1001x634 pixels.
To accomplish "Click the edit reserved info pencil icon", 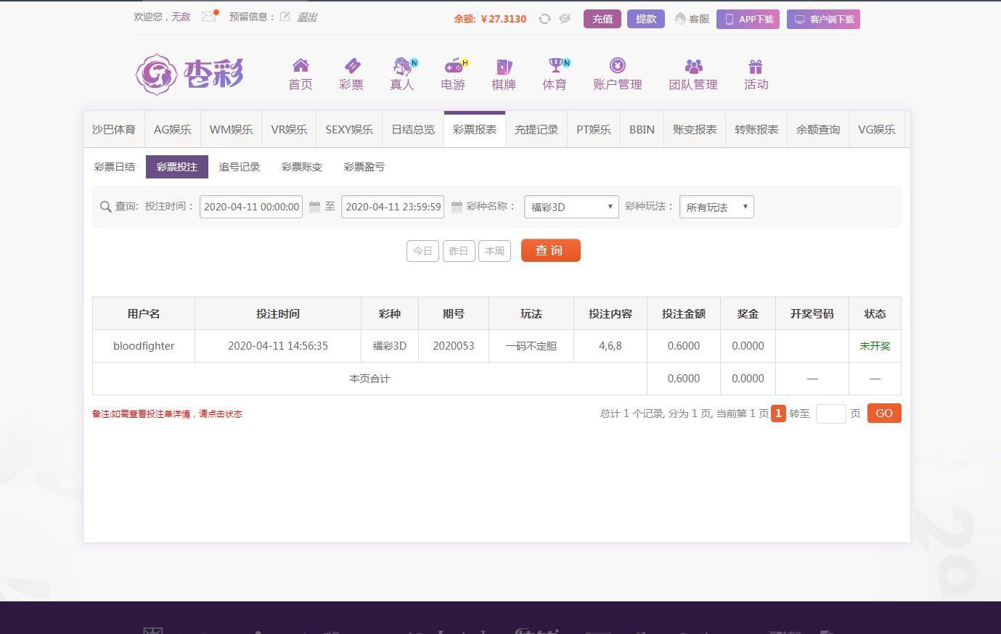I will [285, 17].
